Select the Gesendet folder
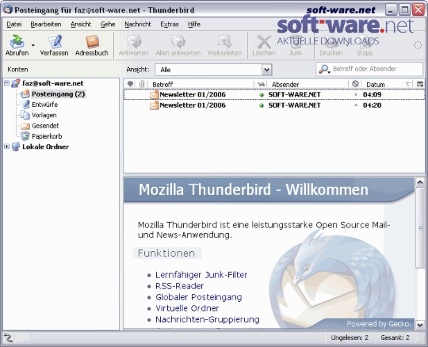 click(x=45, y=126)
